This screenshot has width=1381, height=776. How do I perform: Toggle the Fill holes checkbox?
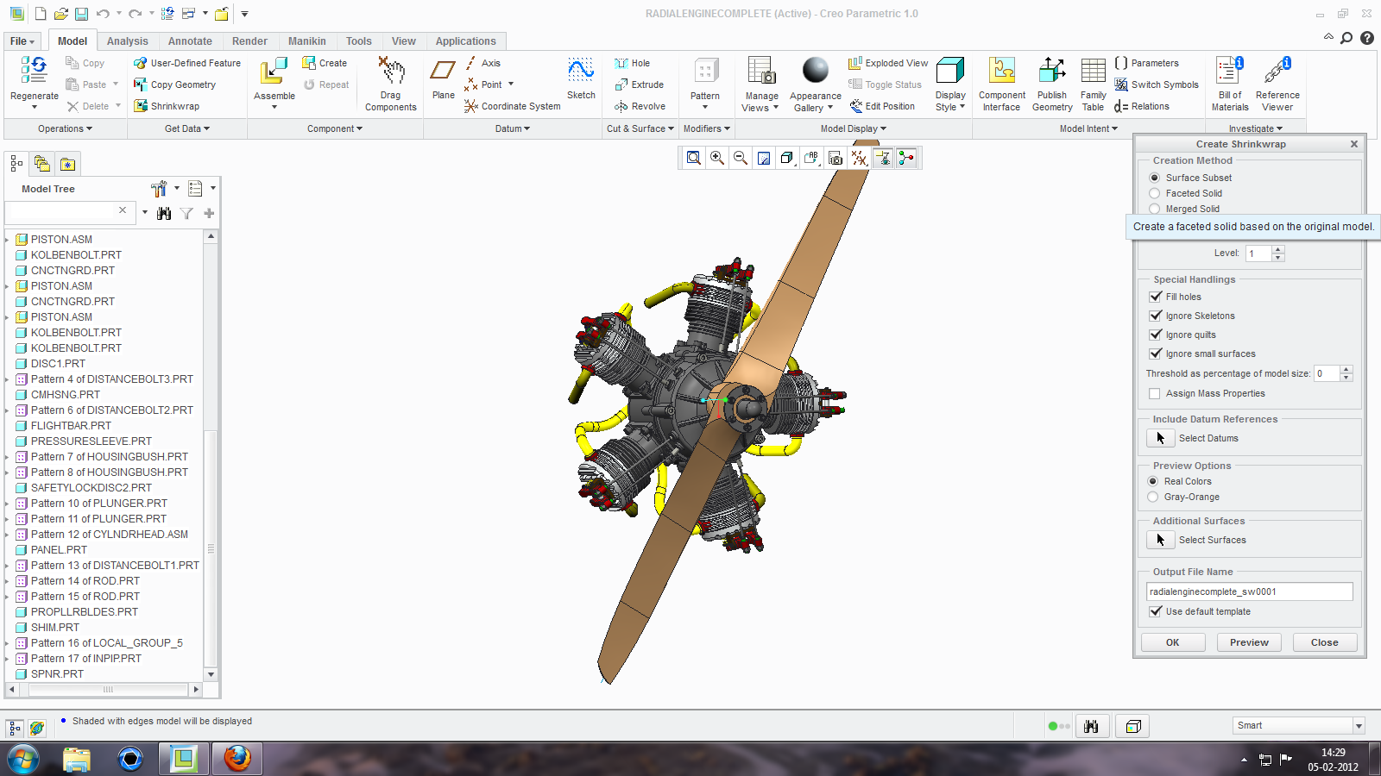(x=1156, y=297)
